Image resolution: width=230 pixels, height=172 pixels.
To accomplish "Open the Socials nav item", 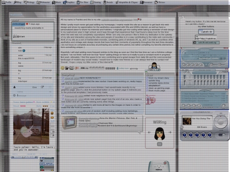I will (x=108, y=2).
